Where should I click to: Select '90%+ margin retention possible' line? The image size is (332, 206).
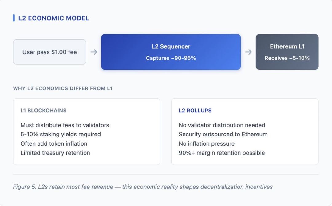222,153
